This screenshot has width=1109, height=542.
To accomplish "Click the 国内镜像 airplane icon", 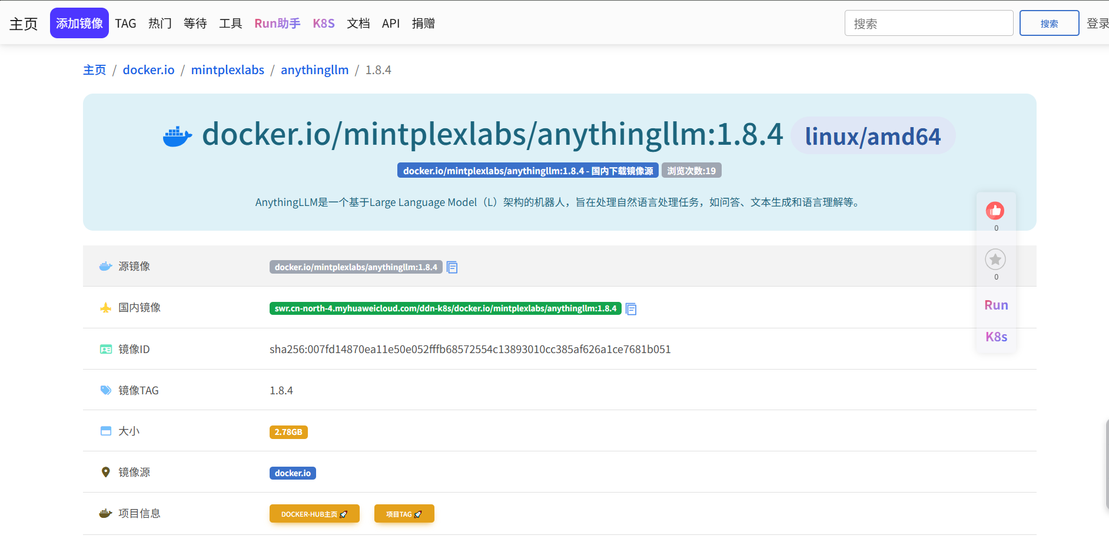I will (106, 308).
